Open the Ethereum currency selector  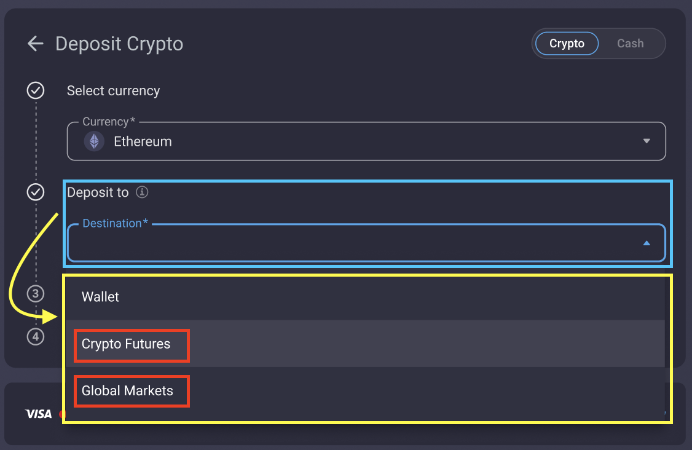tap(366, 141)
